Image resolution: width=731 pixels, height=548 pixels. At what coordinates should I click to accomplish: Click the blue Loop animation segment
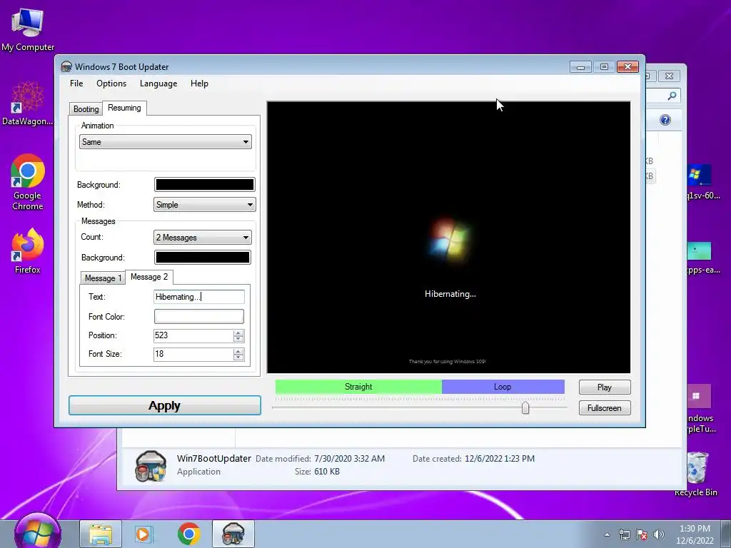click(503, 387)
